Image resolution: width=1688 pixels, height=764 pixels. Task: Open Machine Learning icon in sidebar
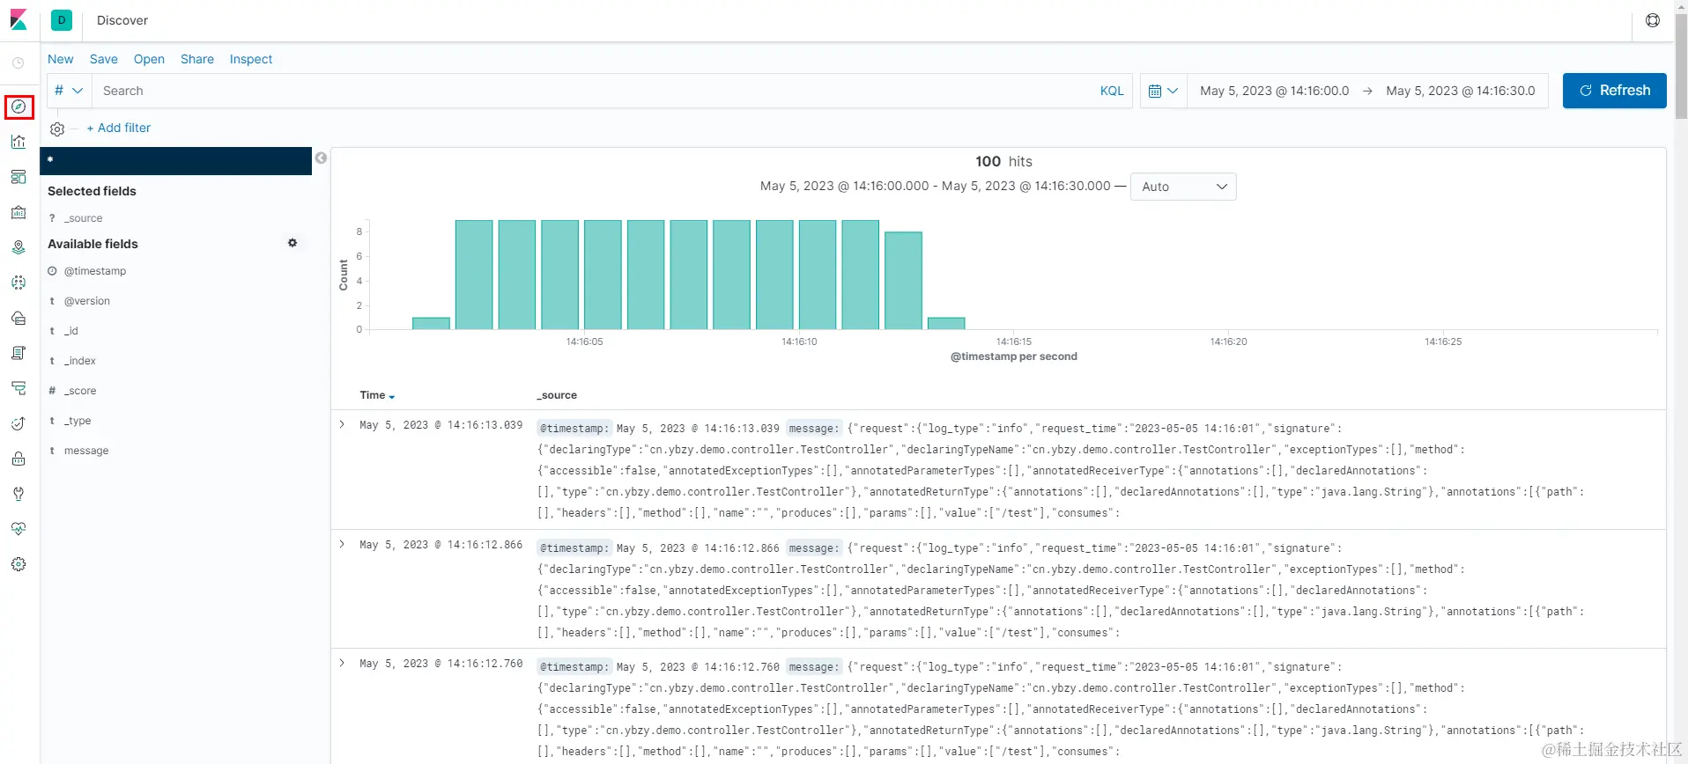pos(19,283)
